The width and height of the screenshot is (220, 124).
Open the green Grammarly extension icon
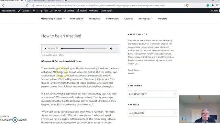[208, 6]
